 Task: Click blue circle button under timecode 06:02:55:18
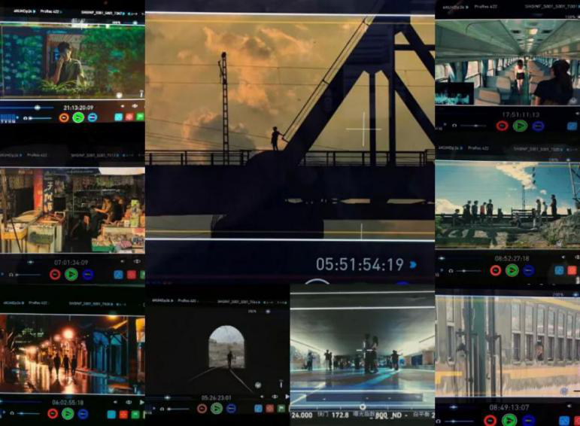click(83, 413)
